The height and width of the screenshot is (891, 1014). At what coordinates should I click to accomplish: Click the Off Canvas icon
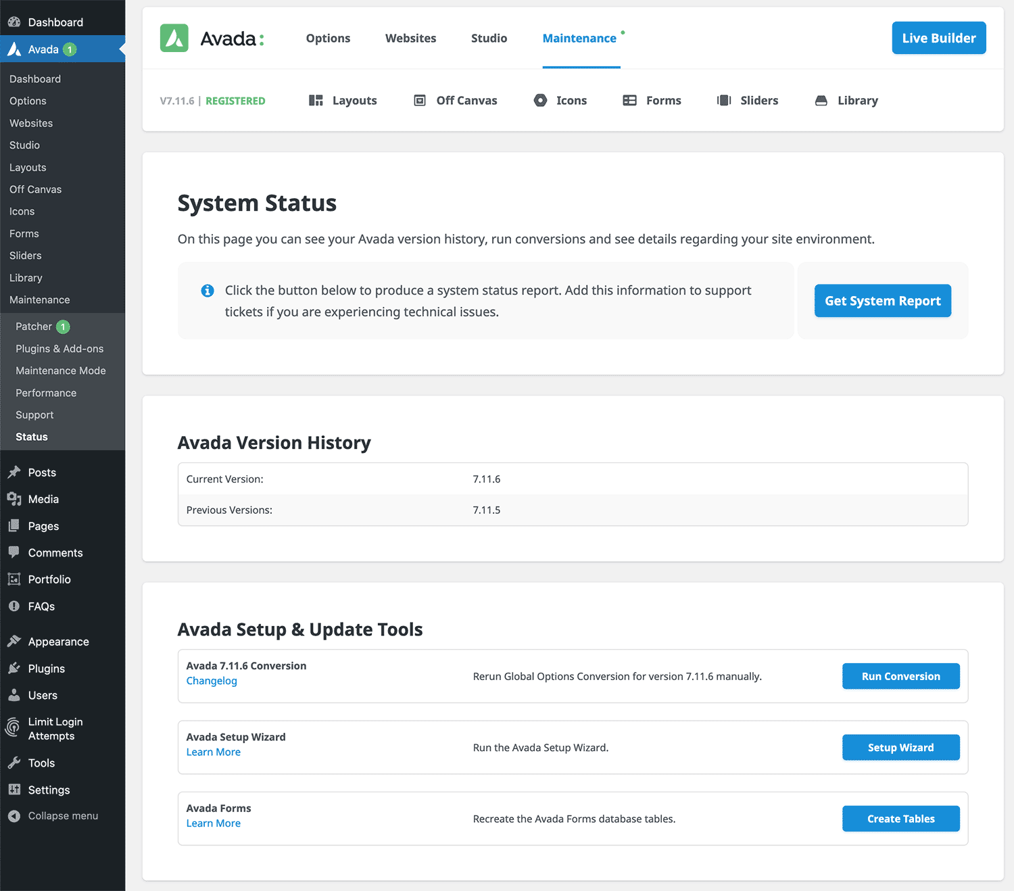[x=420, y=100]
